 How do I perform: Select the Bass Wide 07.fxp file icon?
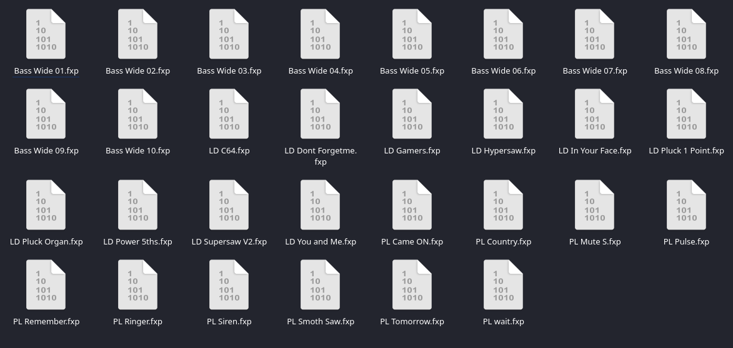(595, 34)
